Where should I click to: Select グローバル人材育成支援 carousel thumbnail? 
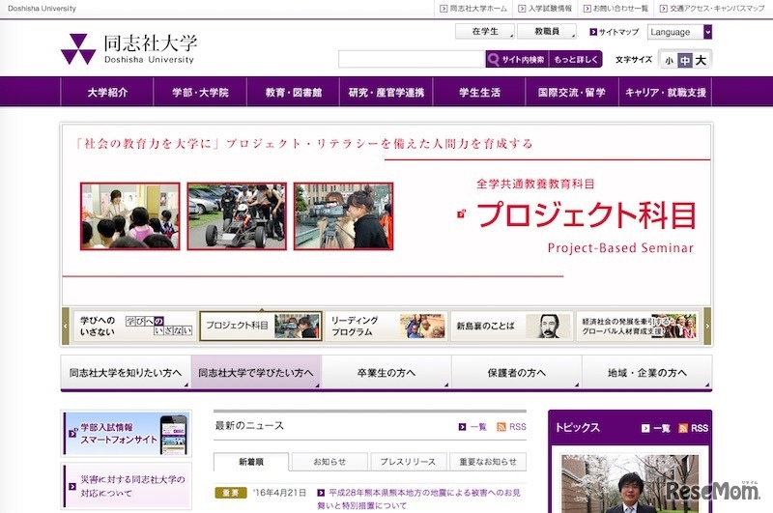point(638,326)
